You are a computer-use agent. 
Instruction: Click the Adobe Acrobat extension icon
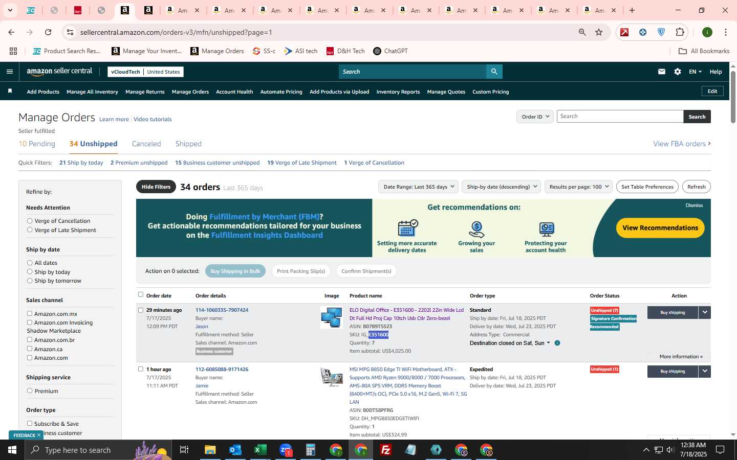click(624, 32)
